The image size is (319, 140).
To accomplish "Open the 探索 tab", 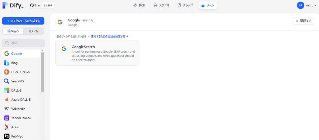I will point(139,5).
